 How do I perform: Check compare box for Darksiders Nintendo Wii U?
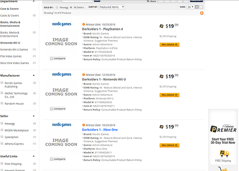[x=52, y=109]
